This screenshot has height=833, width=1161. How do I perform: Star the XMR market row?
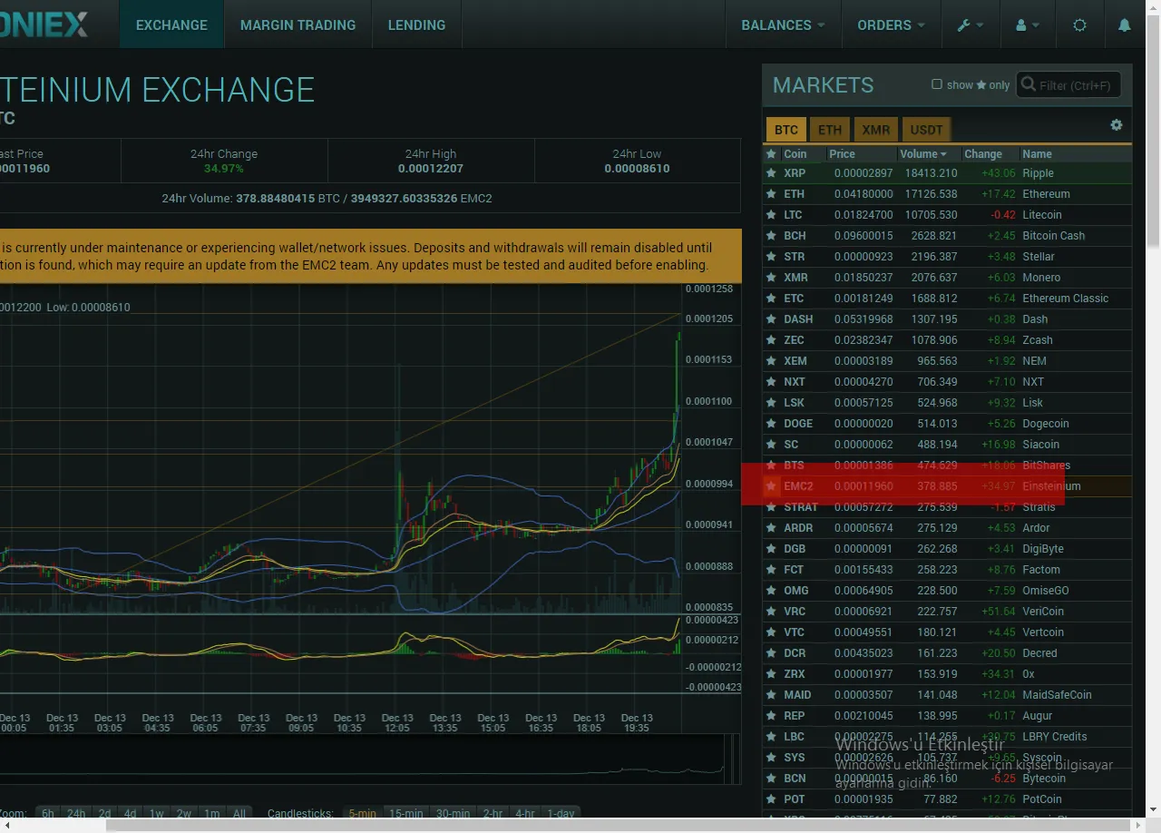771,278
